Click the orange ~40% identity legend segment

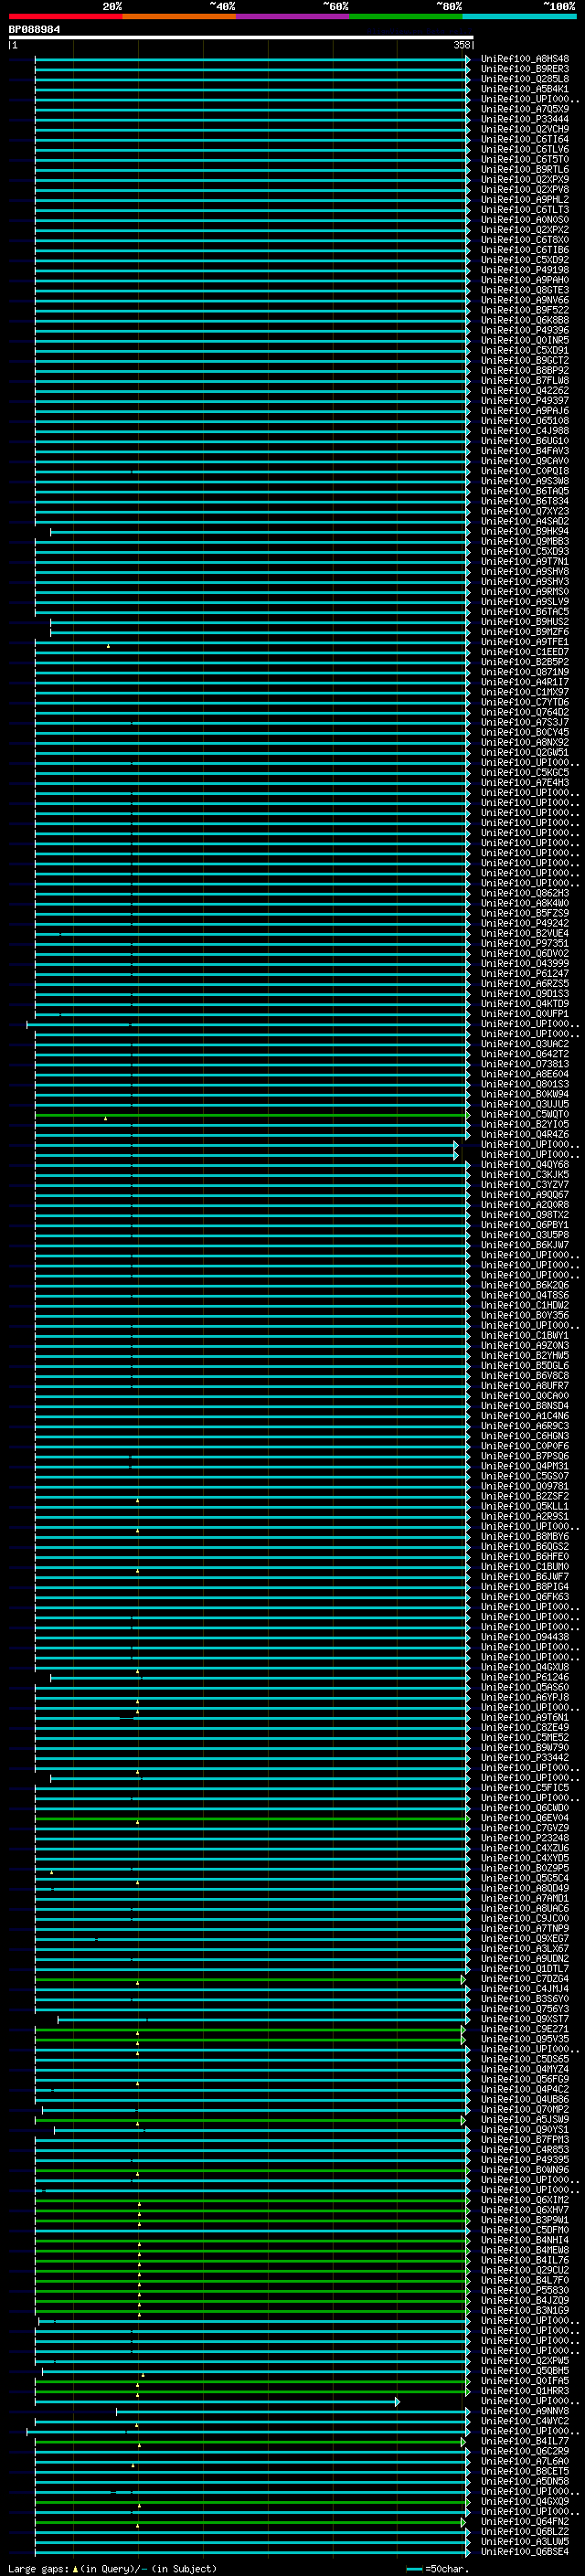tap(179, 16)
